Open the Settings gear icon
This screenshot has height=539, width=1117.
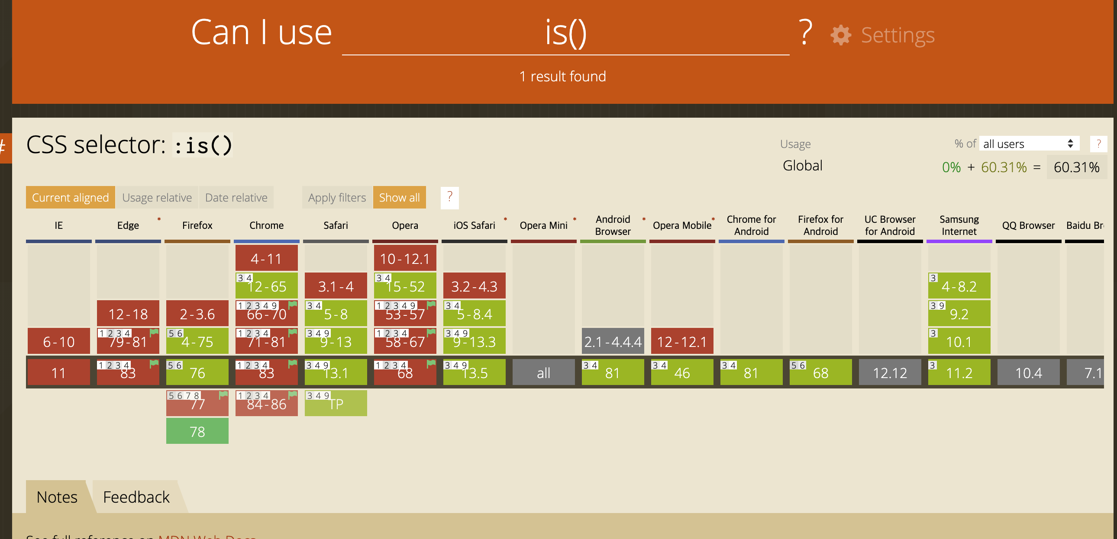(840, 35)
